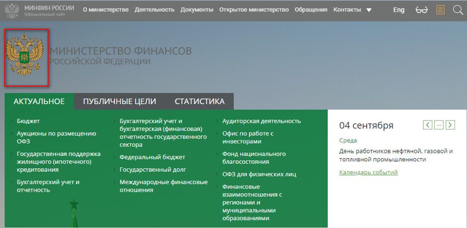Switch to ПУБЛИЧНЫЕ ЦЕЛИ tab
Image resolution: width=467 pixels, height=228 pixels.
click(119, 102)
